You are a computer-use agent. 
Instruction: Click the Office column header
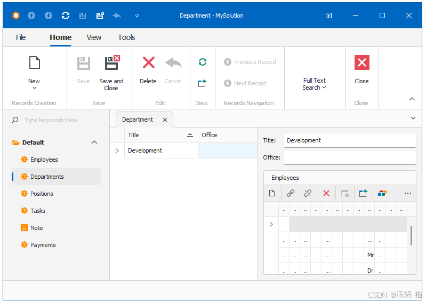coord(228,135)
